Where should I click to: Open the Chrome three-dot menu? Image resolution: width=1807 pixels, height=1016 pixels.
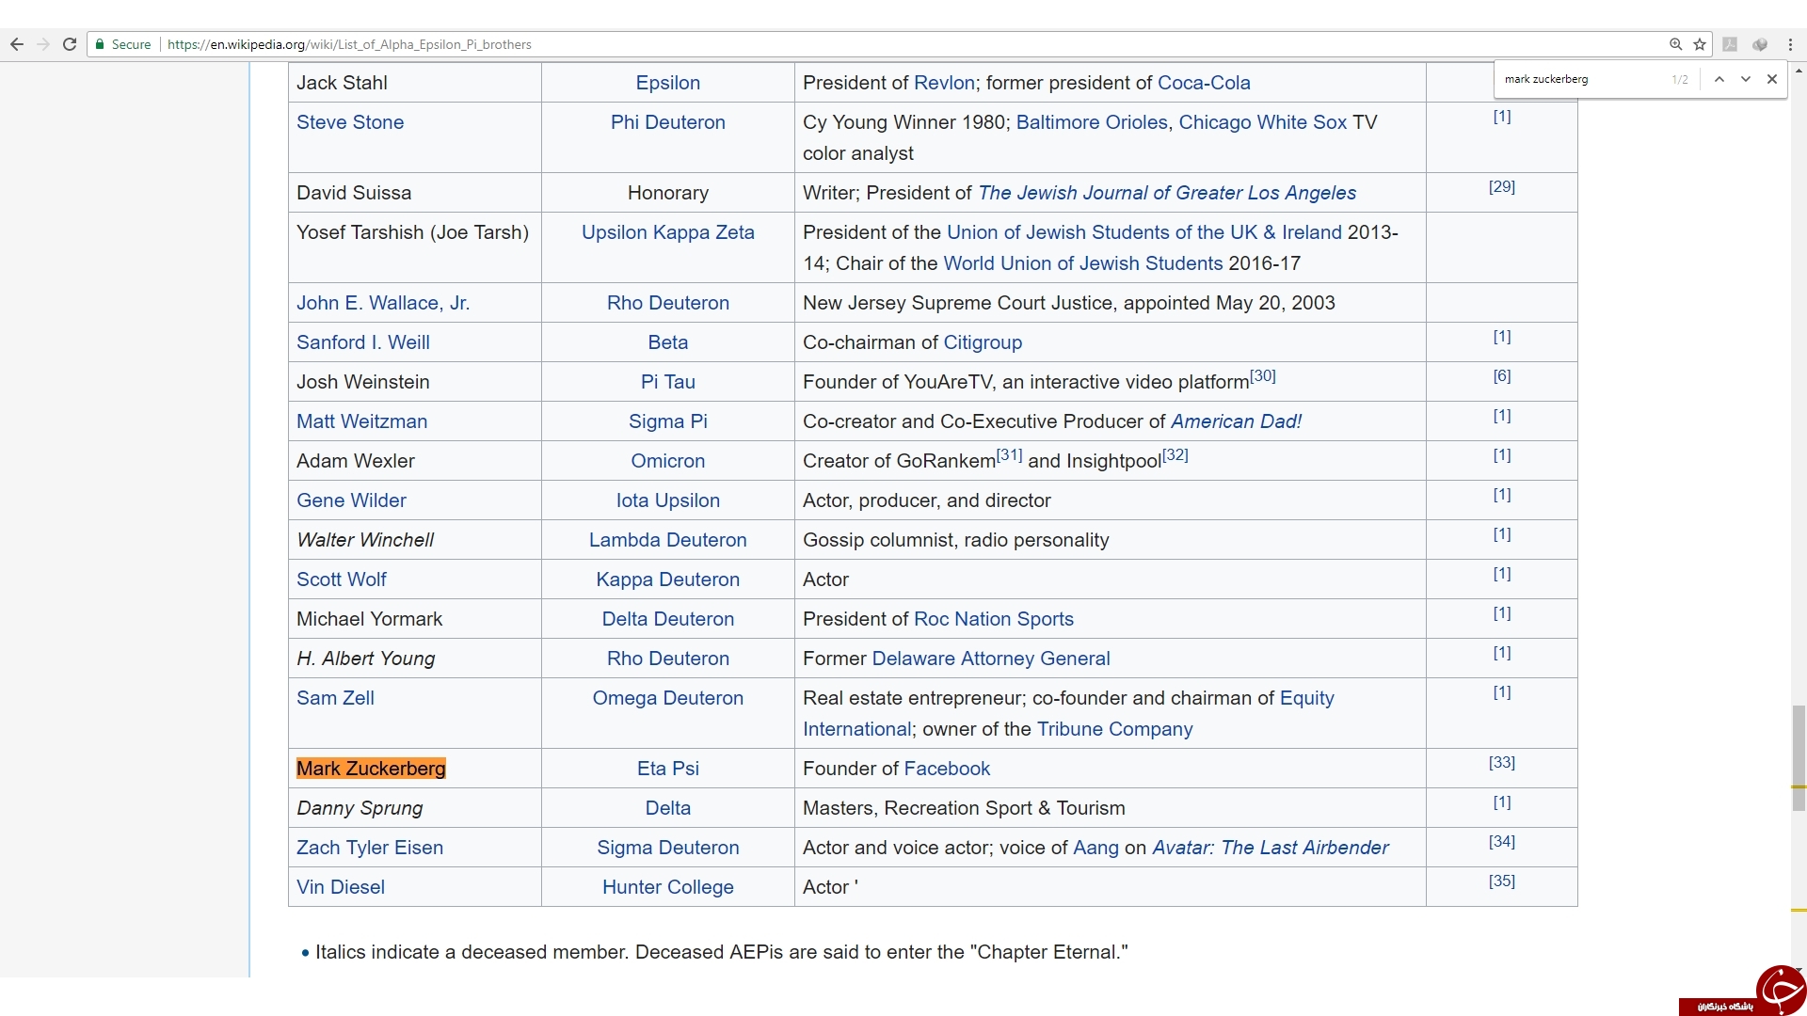[x=1790, y=44]
